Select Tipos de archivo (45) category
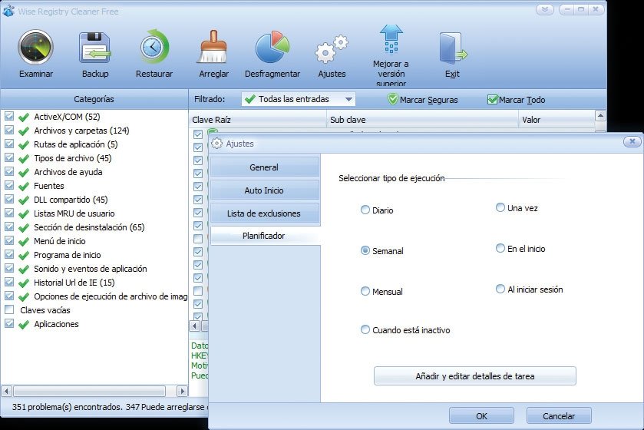Screen dimensions: 644x430 (73, 158)
